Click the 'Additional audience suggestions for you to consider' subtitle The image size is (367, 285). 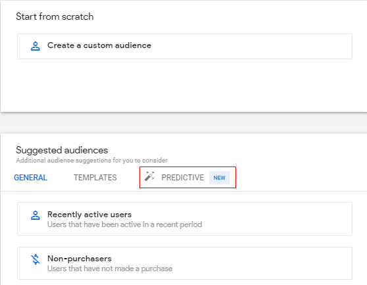pos(92,161)
